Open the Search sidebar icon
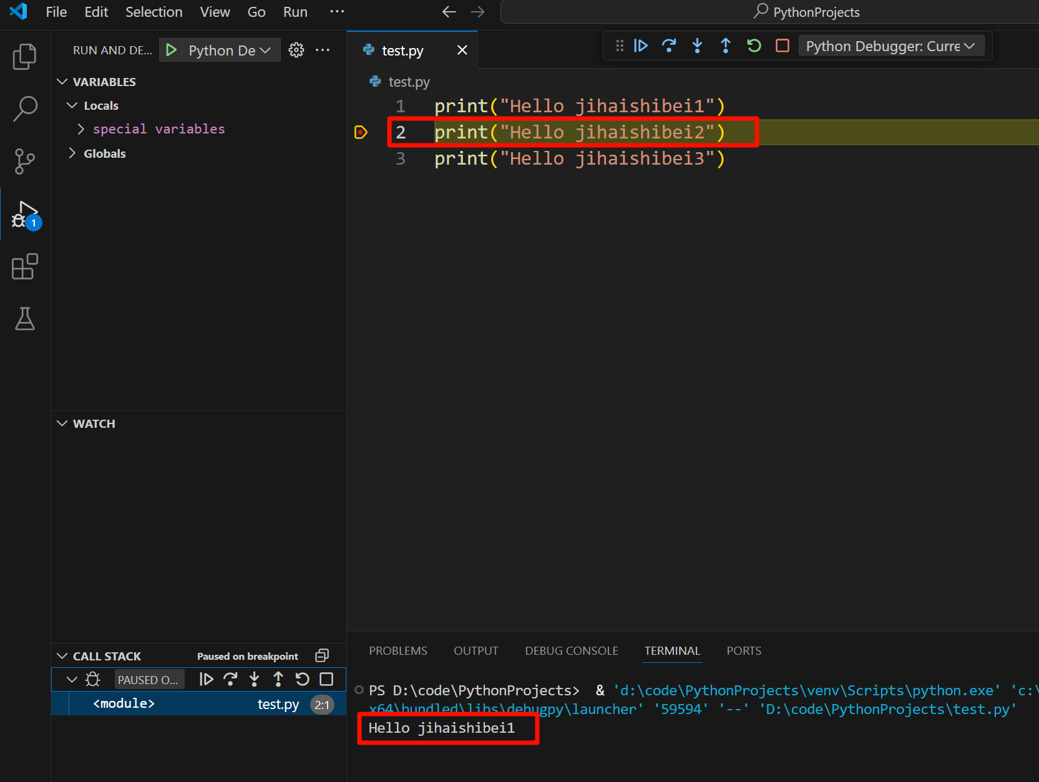This screenshot has height=782, width=1039. pyautogui.click(x=24, y=109)
